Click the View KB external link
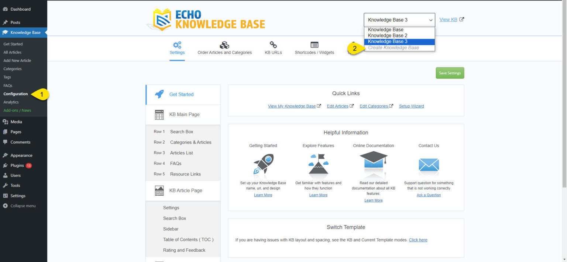 [448, 19]
